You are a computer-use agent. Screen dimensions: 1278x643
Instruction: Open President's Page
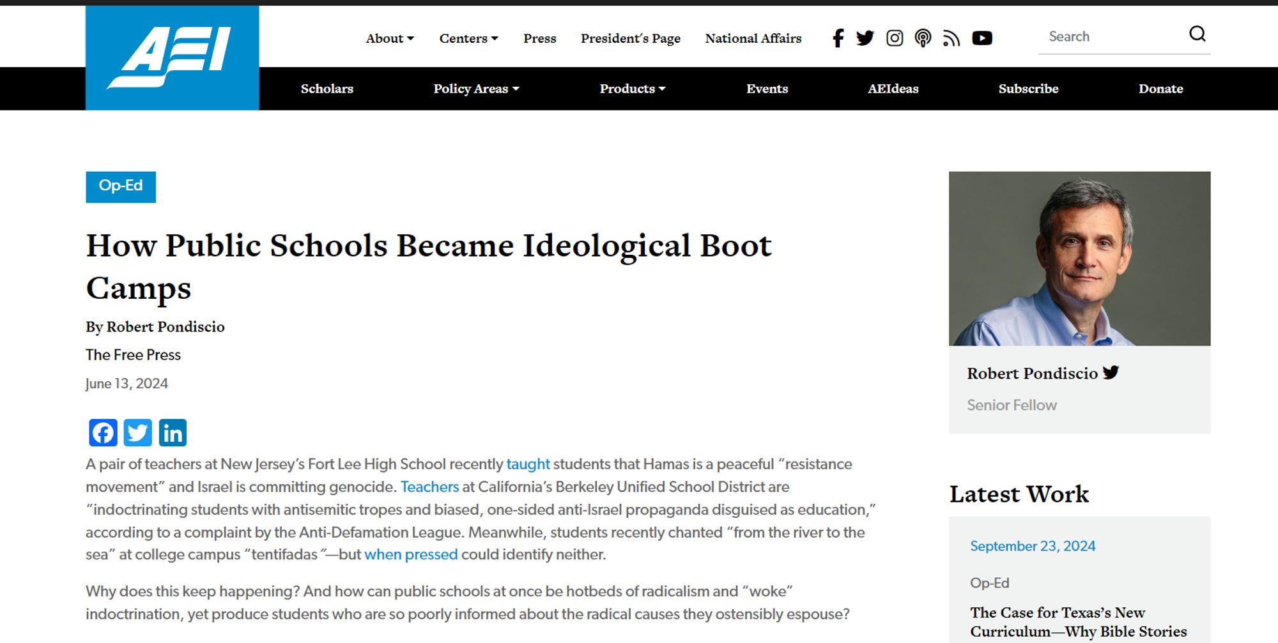[x=631, y=38]
